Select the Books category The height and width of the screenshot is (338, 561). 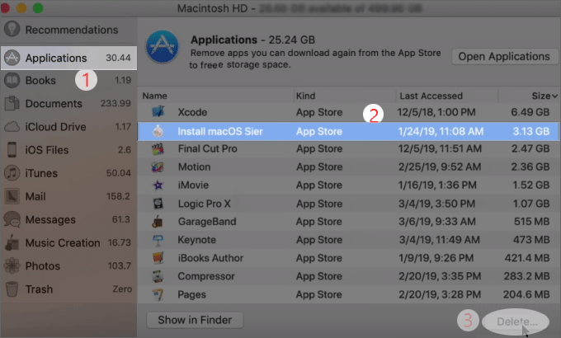tap(68, 81)
